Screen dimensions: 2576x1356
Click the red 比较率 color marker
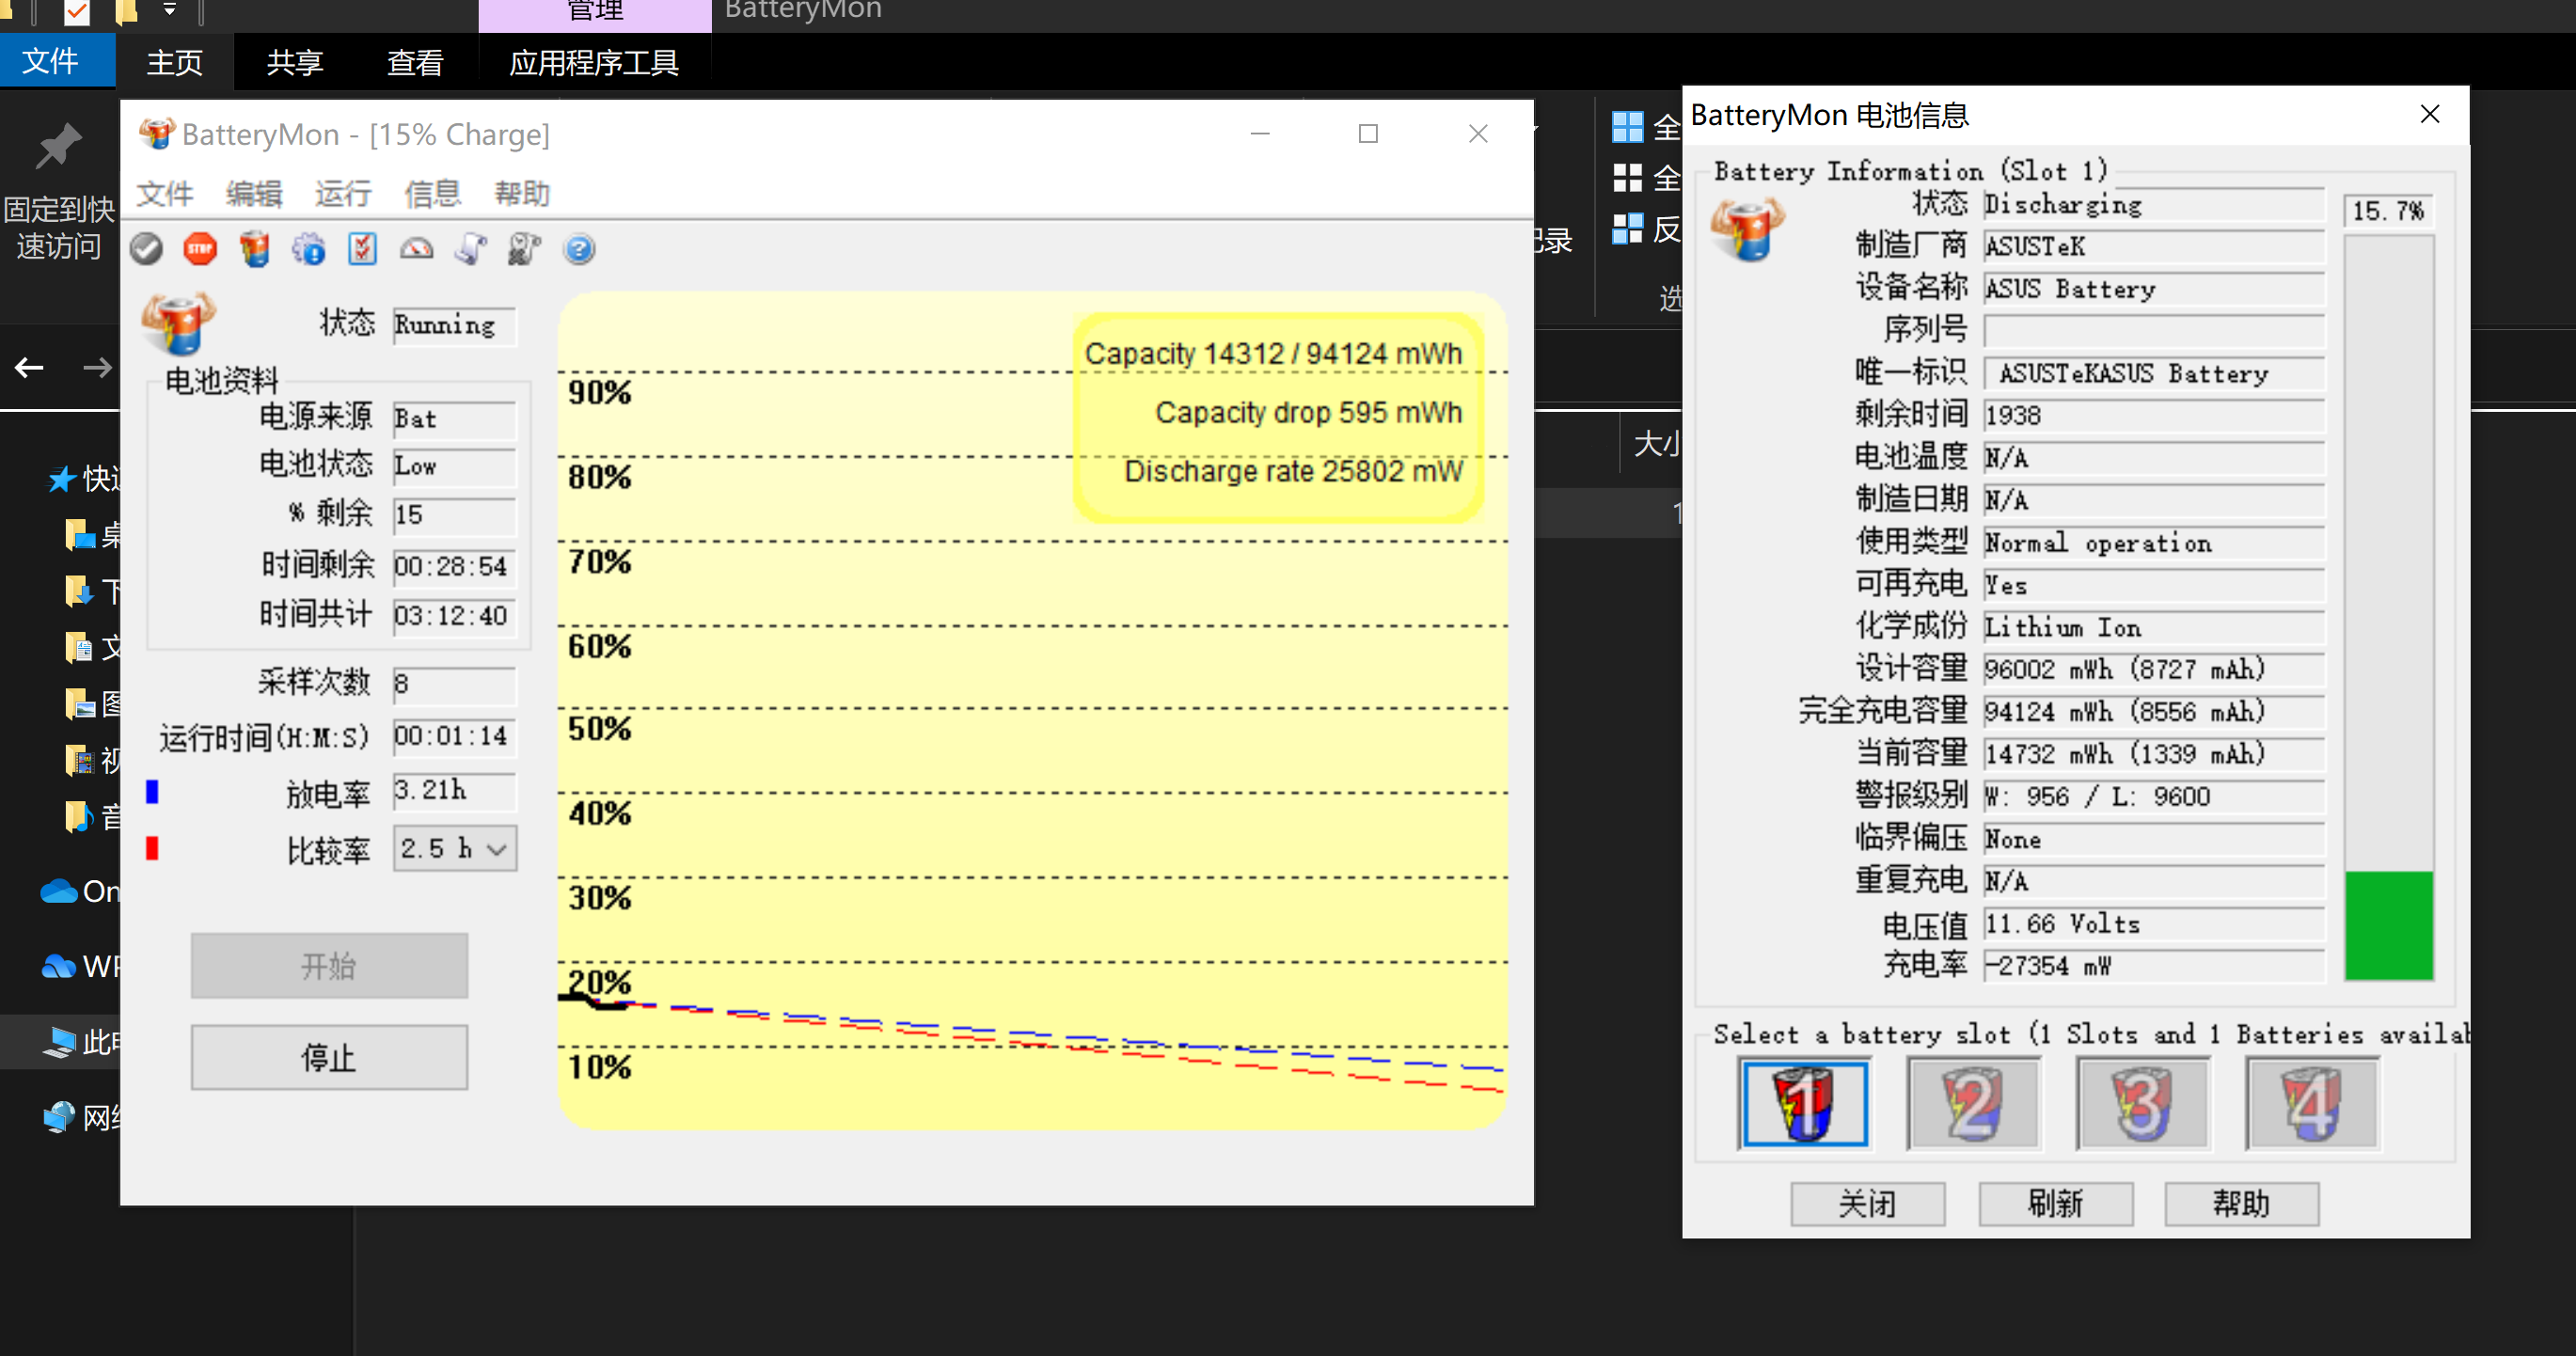152,848
